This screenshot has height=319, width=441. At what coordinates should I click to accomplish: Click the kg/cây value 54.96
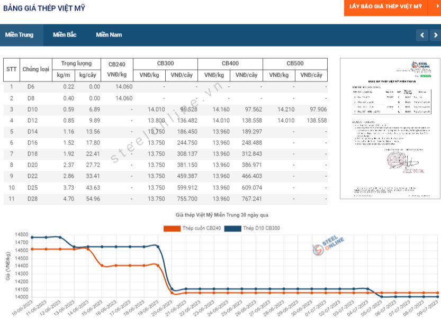93,199
